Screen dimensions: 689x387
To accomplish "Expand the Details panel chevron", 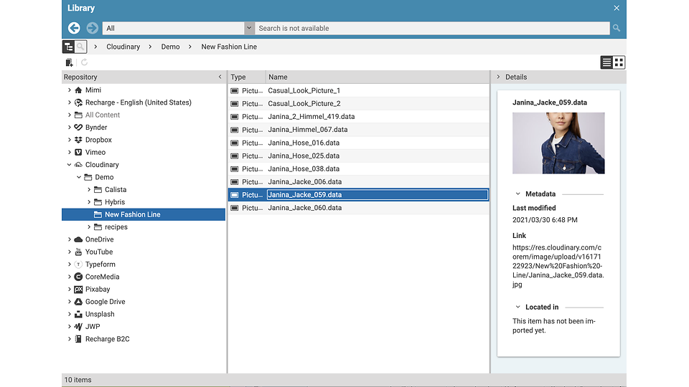I will (498, 77).
